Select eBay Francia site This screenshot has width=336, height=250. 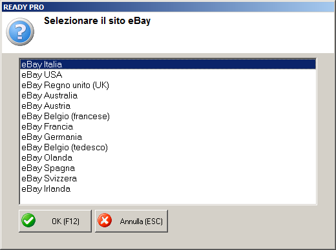(x=168, y=126)
